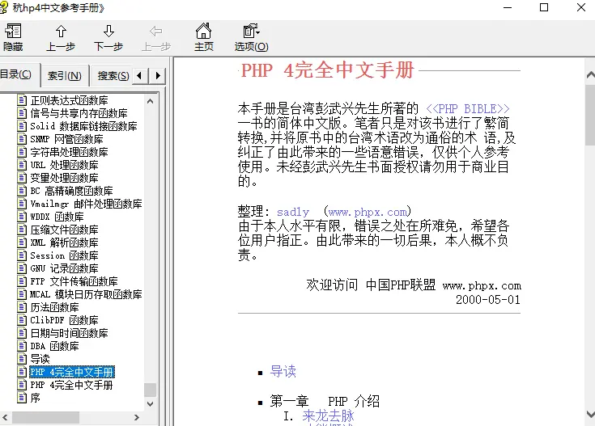Click the contents tree vertical scrollbar thumb
The height and width of the screenshot is (426, 595).
(150, 390)
